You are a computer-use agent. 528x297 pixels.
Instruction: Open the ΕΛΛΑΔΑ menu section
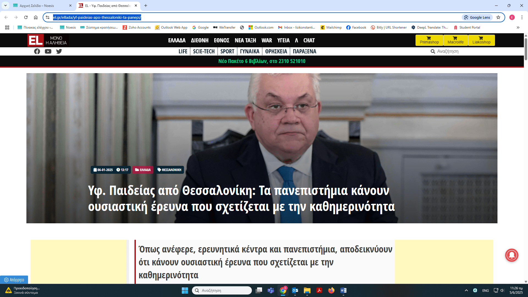pyautogui.click(x=177, y=40)
